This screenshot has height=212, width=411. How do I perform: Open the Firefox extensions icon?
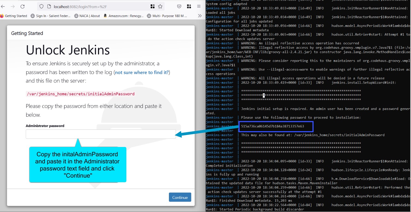click(x=189, y=6)
